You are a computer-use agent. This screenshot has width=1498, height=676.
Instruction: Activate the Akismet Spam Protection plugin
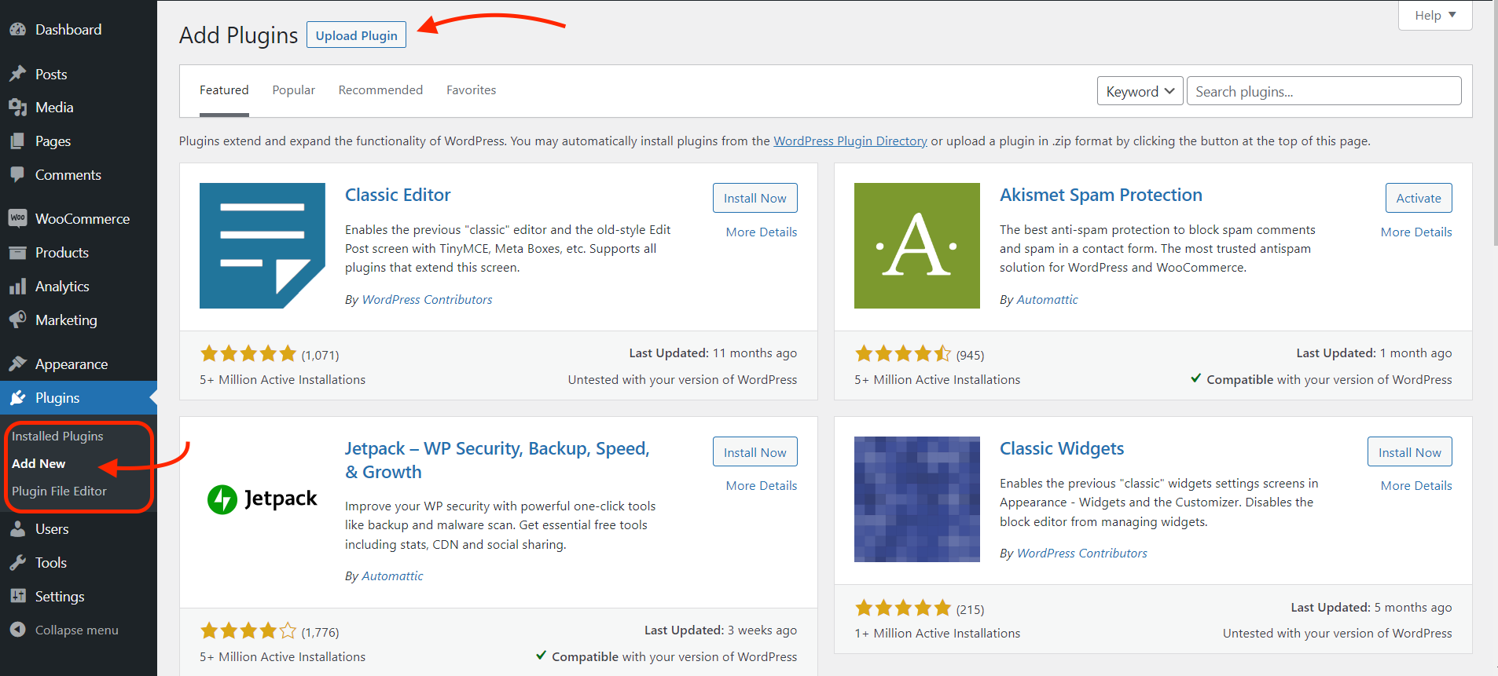[1419, 198]
